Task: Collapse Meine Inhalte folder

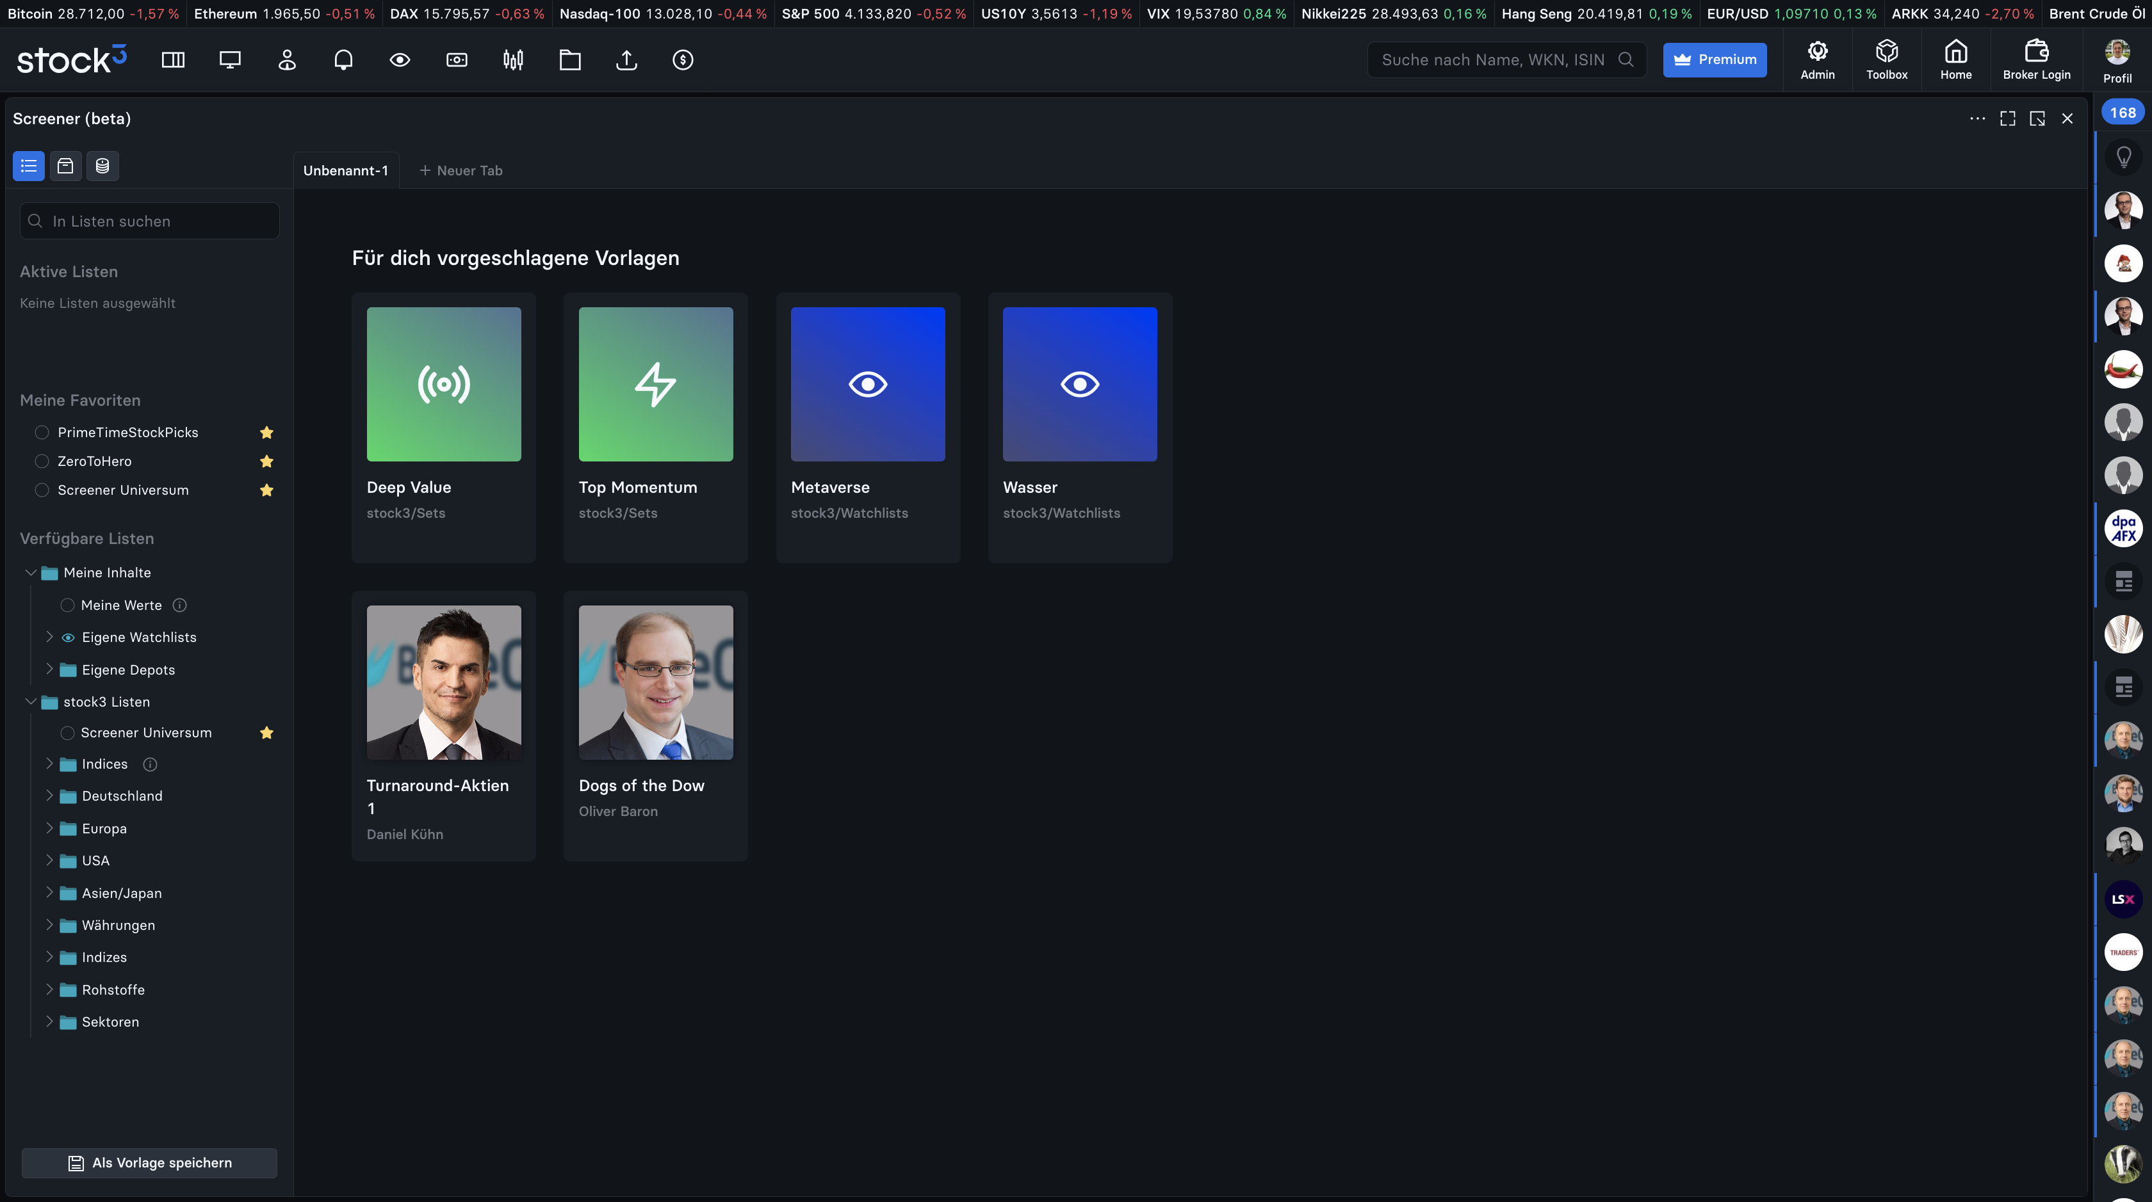Action: 31,573
